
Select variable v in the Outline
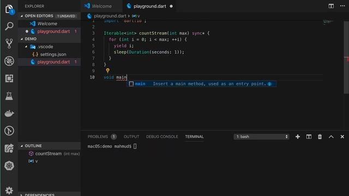50,161
